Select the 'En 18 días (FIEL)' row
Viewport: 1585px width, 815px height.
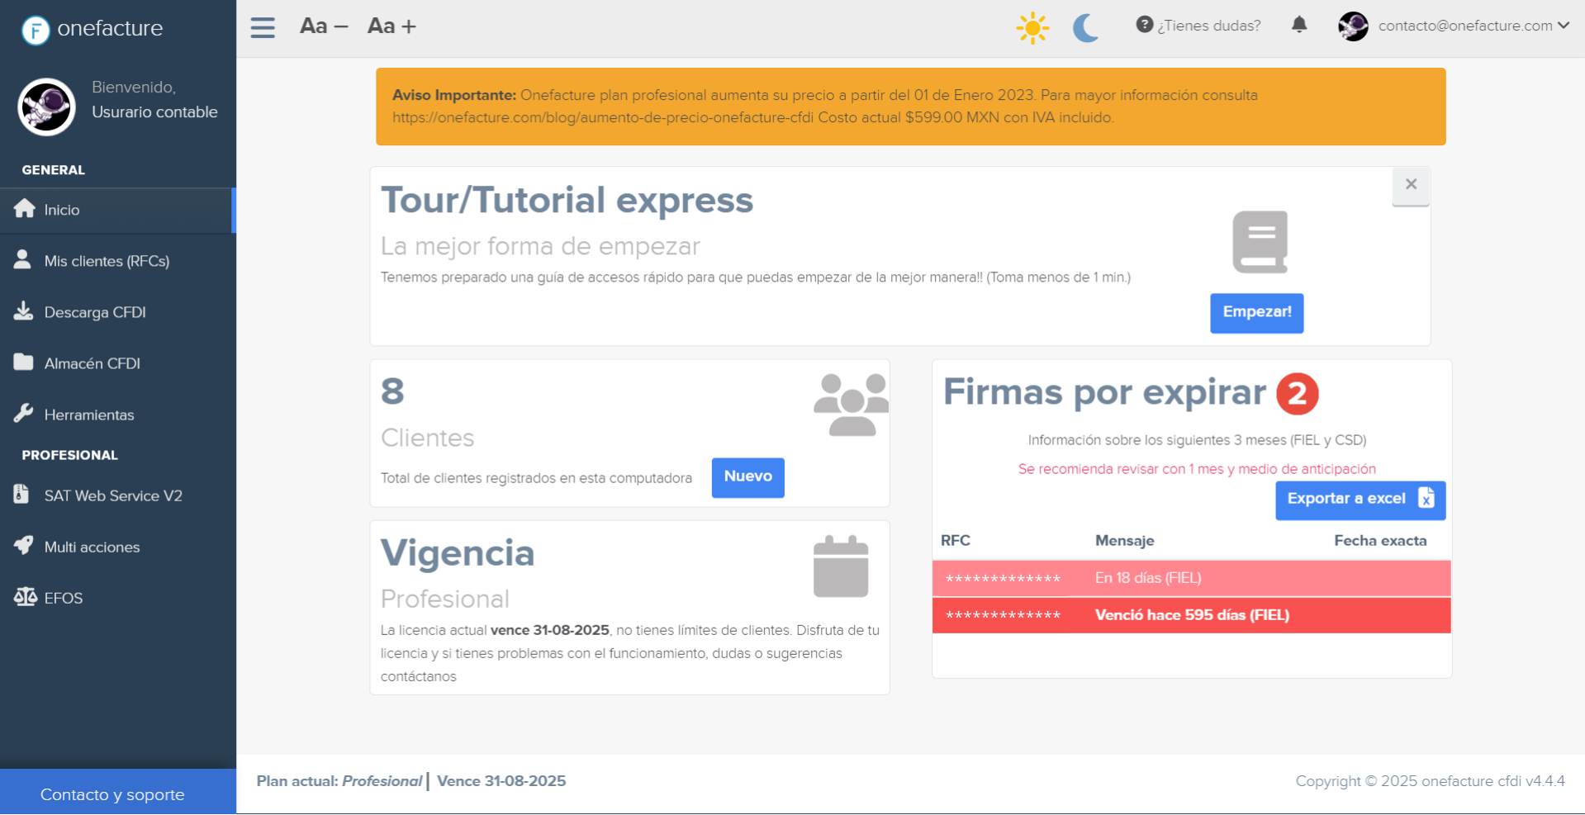click(1191, 578)
